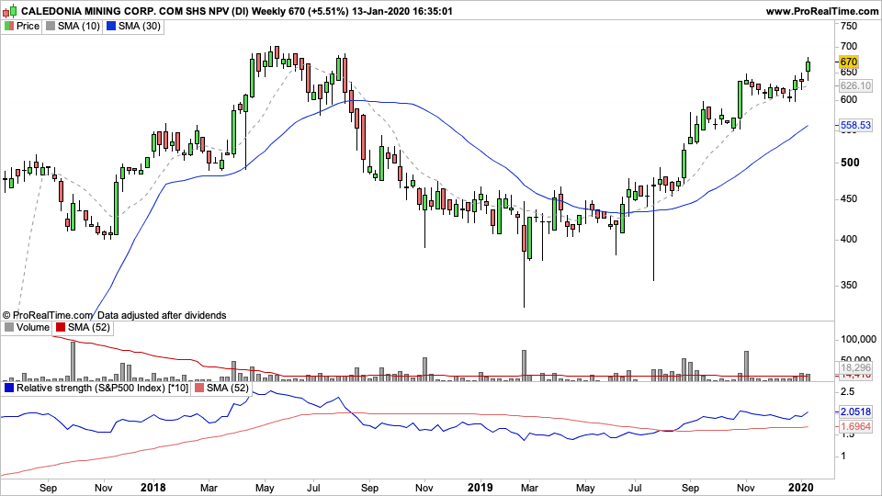The height and width of the screenshot is (496, 882).
Task: Click the 2018 label on the time axis
Action: coord(153,487)
